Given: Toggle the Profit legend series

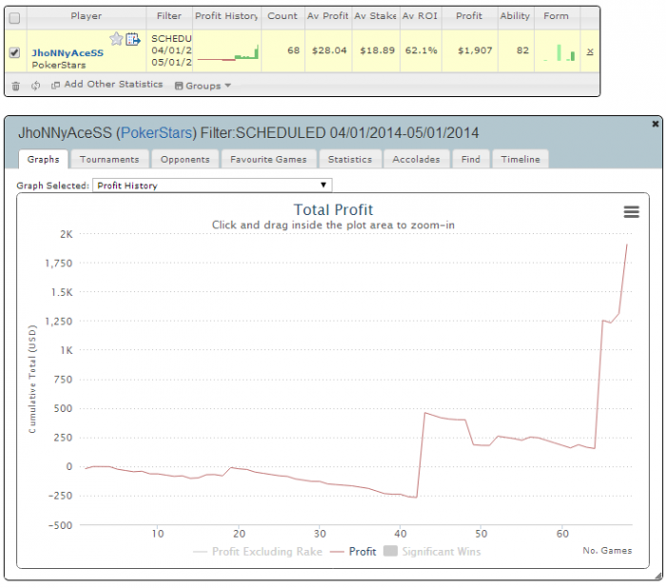Looking at the screenshot, I should (353, 552).
